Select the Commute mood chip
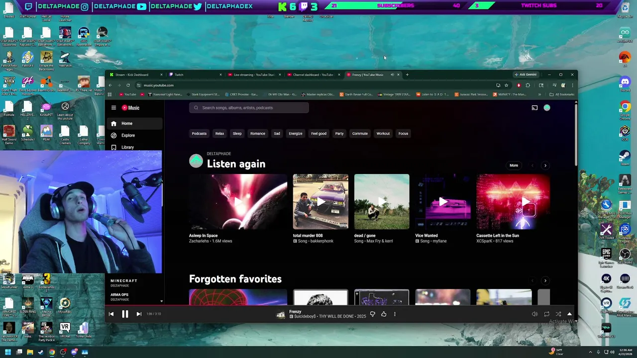Viewport: 637px width, 358px height. tap(360, 133)
